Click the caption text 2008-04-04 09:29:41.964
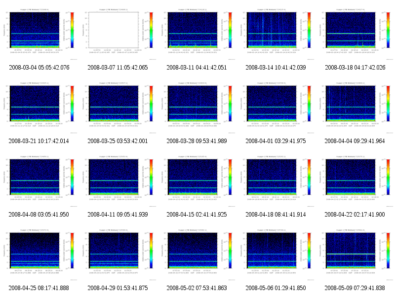This screenshot has height=294, width=395. pos(355,141)
